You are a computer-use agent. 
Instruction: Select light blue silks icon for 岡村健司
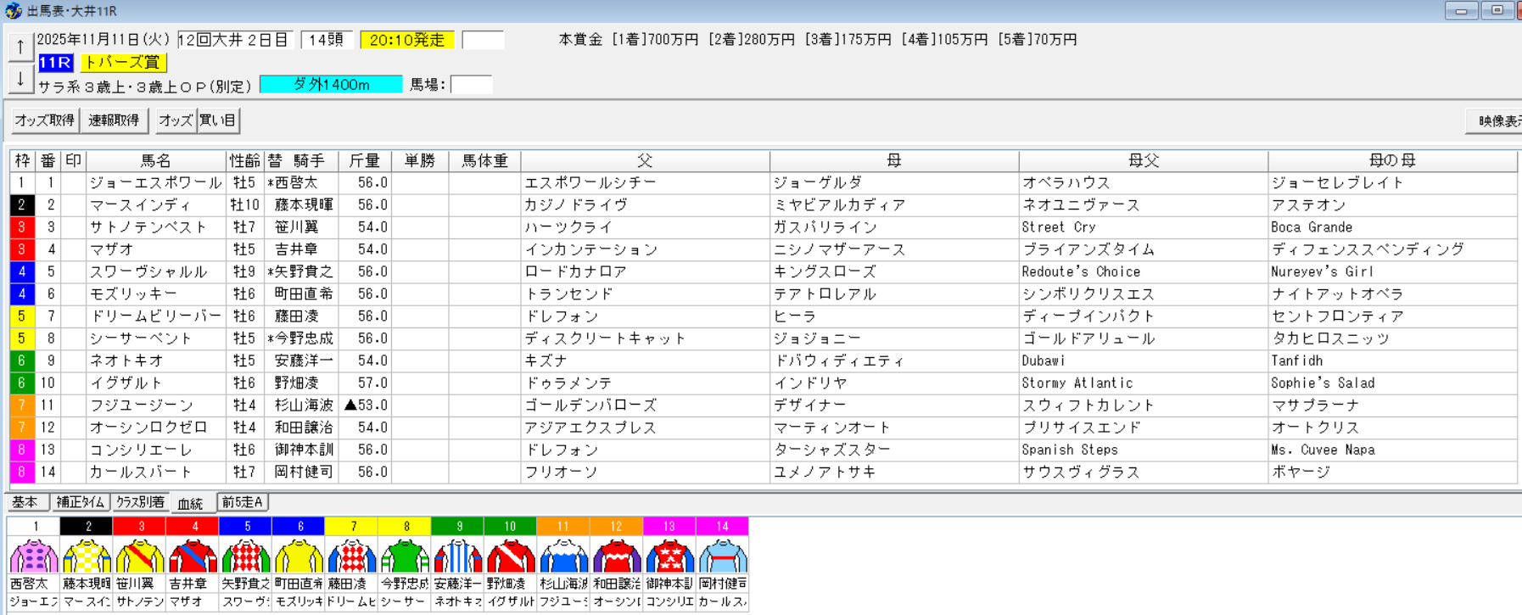722,556
